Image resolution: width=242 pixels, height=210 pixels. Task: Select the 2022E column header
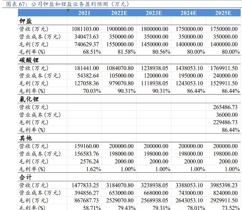click(119, 13)
